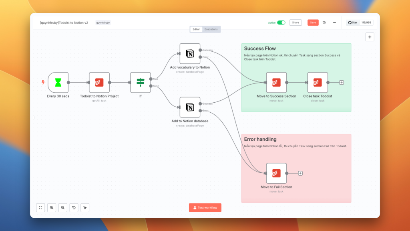Reset the canvas zoom level
Image resolution: width=410 pixels, height=231 pixels.
(74, 208)
